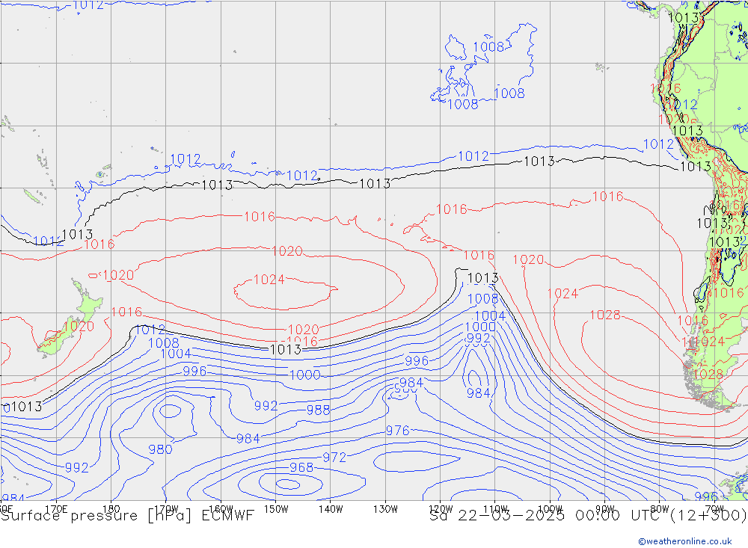The height and width of the screenshot is (548, 748).
Task: Click the 130W longitude label
Action: (385, 509)
